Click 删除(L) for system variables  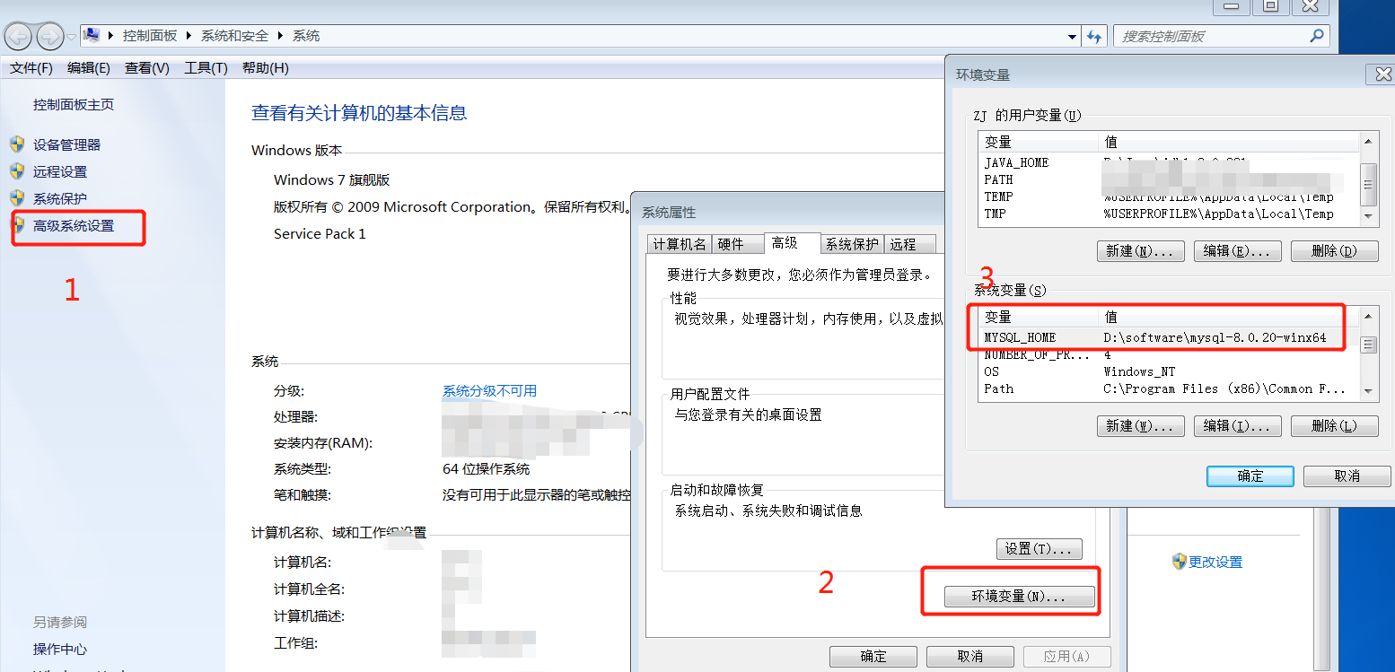click(1334, 426)
